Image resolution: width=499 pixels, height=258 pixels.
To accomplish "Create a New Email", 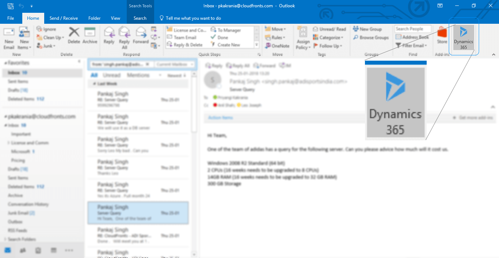I will coord(9,38).
